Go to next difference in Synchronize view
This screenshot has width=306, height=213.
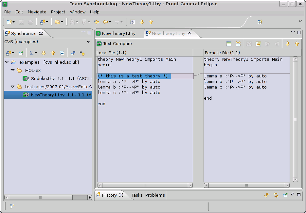(x=44, y=53)
